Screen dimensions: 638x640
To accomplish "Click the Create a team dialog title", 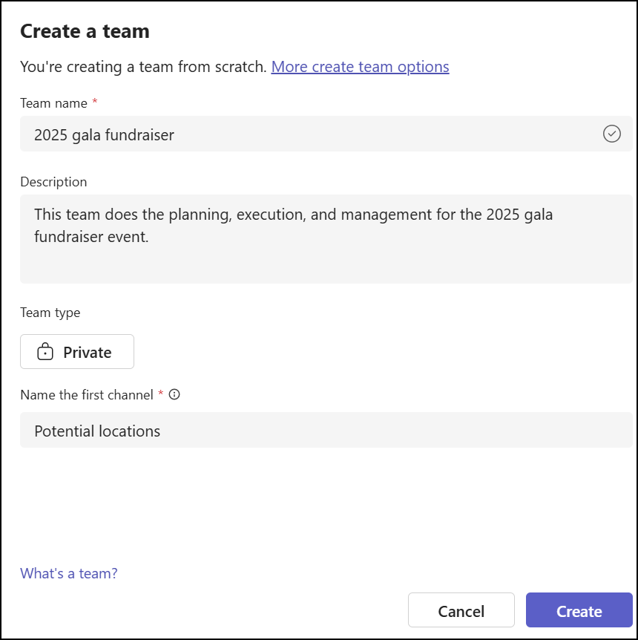I will pyautogui.click(x=85, y=31).
